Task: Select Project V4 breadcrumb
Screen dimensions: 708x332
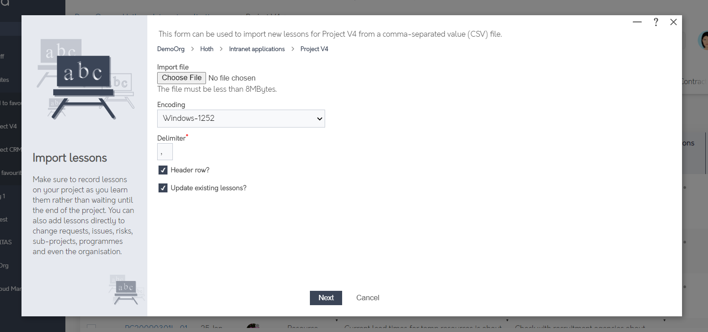Action: click(314, 49)
